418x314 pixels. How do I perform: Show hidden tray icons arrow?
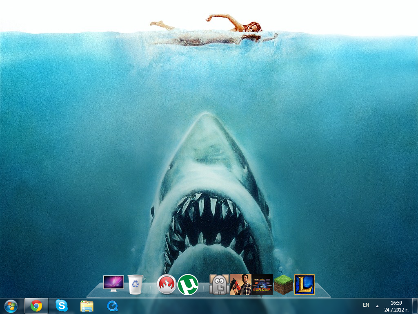pyautogui.click(x=377, y=306)
